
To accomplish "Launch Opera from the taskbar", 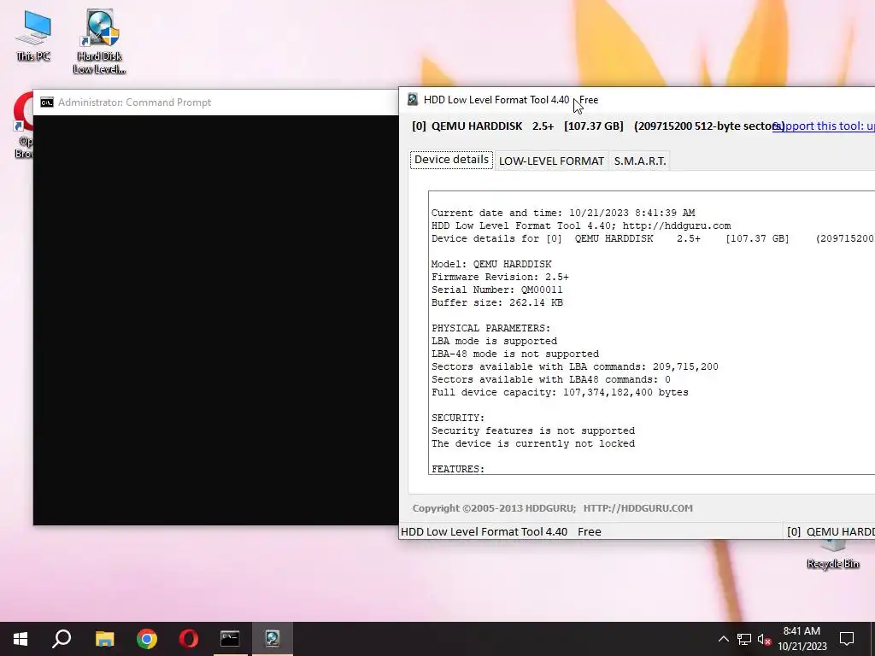I will 189,639.
